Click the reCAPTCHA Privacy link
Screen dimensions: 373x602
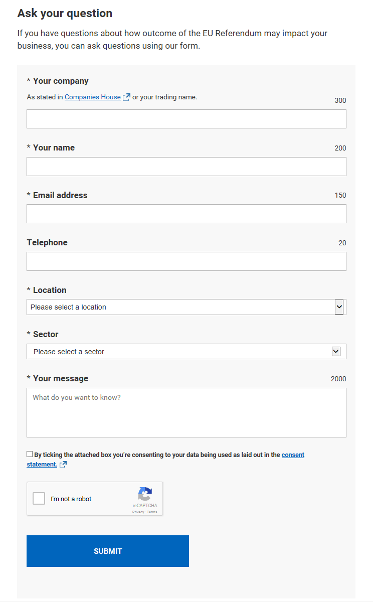[x=138, y=512]
